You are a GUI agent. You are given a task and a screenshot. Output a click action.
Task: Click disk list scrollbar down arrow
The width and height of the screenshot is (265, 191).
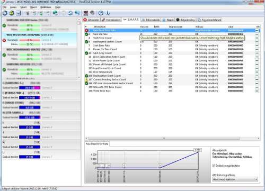79,77
